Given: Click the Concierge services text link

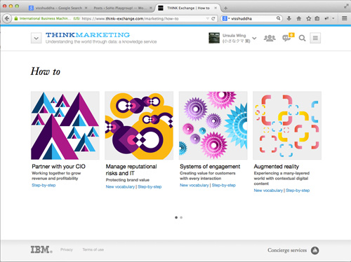Looking at the screenshot, I should point(287,250).
